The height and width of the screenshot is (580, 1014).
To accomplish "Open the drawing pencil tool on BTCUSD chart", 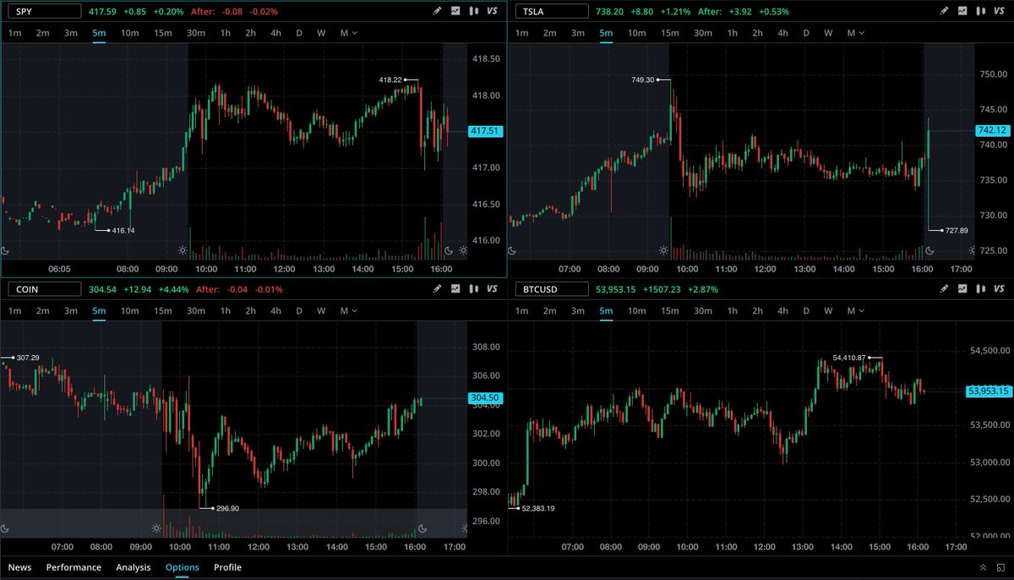I will point(944,288).
